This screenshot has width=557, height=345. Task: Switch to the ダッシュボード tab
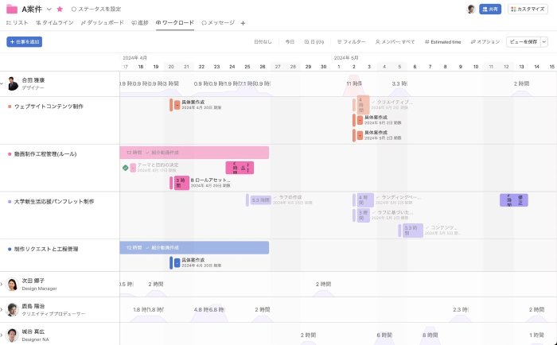pyautogui.click(x=103, y=23)
